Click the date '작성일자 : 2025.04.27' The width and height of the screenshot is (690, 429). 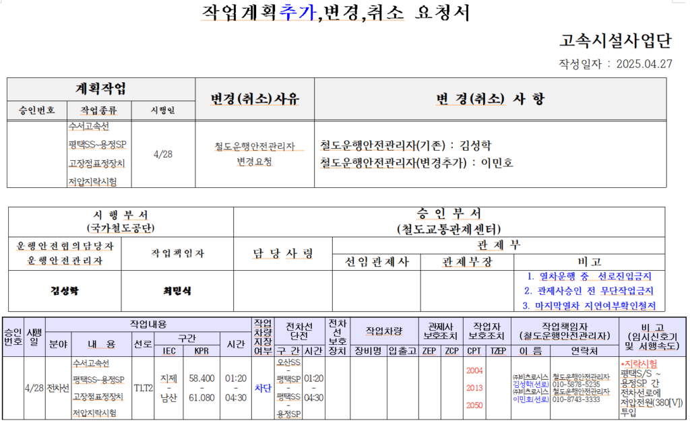(x=615, y=64)
